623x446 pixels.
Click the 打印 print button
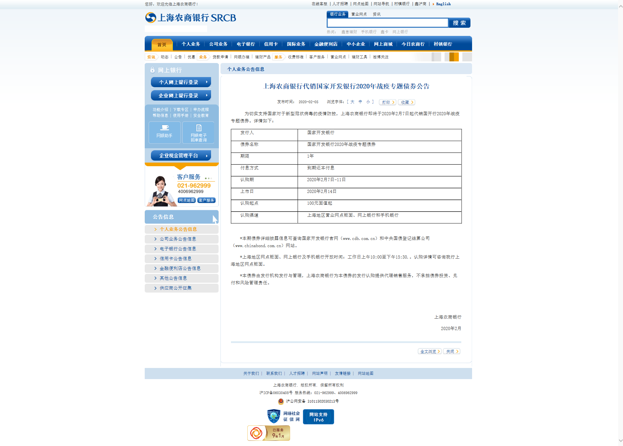pos(388,102)
